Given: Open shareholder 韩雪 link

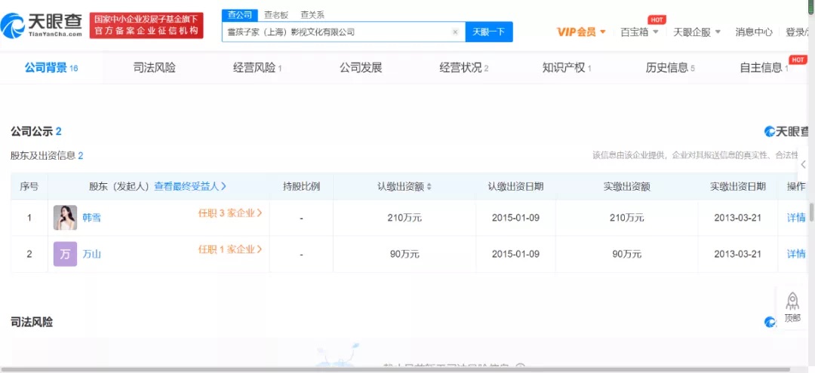Looking at the screenshot, I should (x=92, y=218).
